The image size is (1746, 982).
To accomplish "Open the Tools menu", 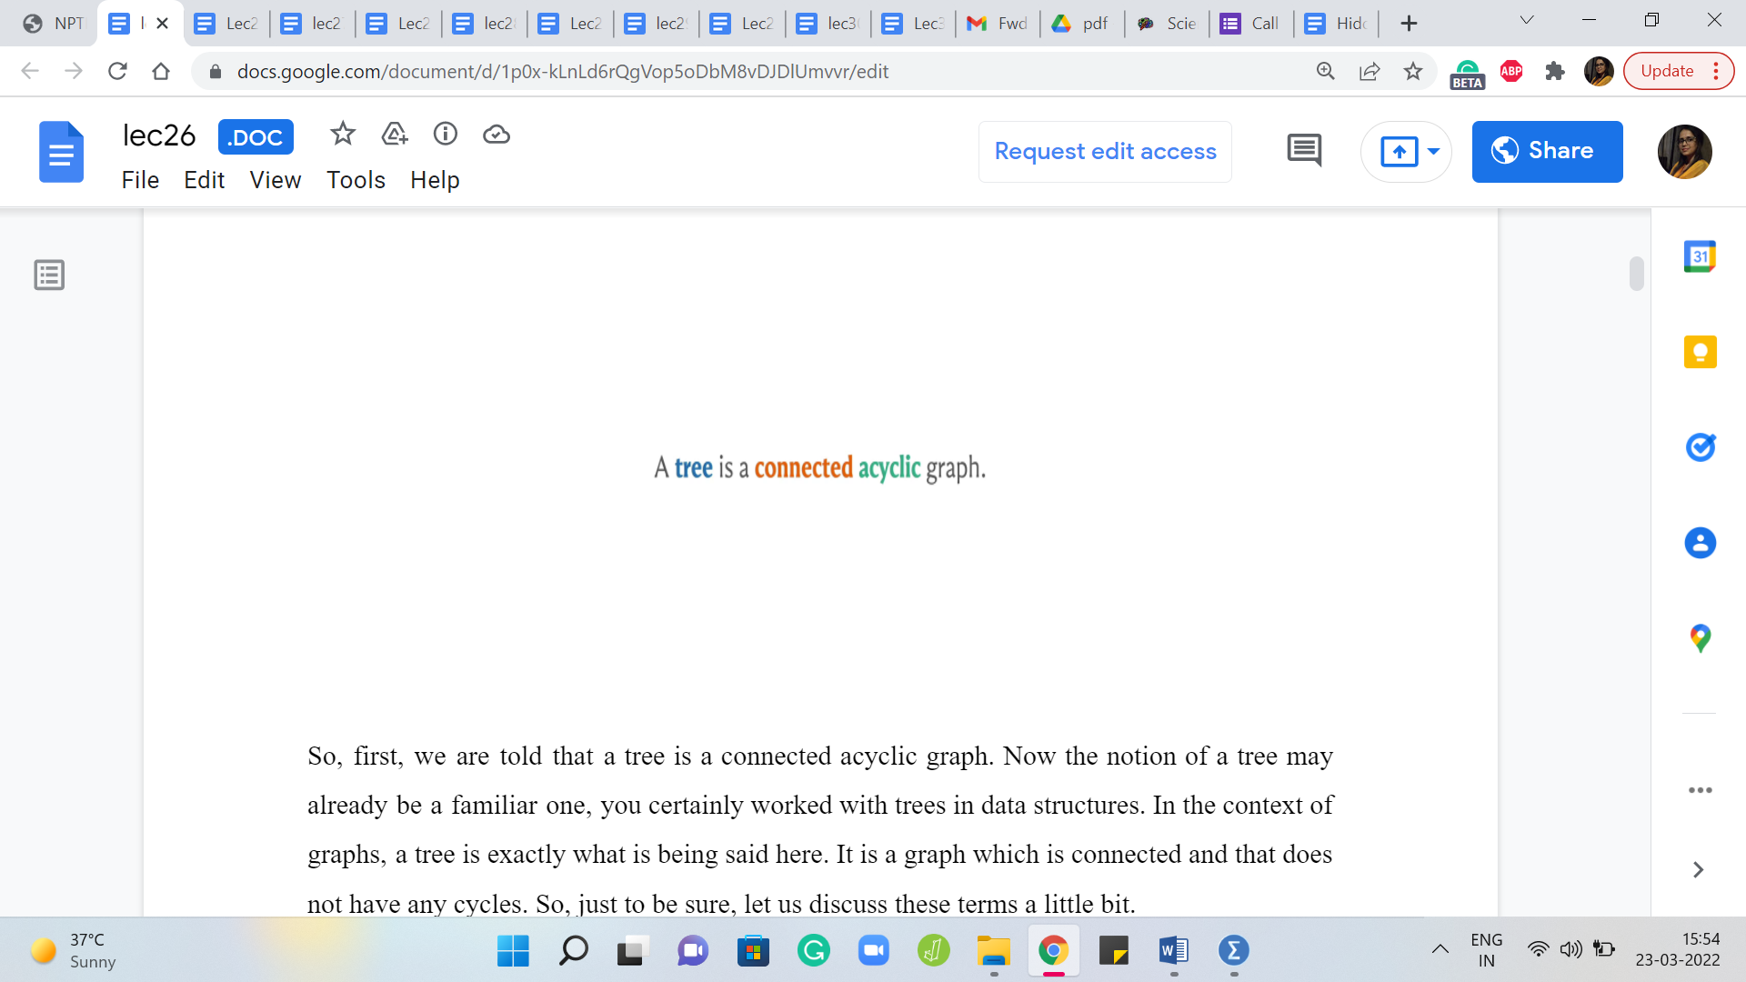I will point(356,180).
